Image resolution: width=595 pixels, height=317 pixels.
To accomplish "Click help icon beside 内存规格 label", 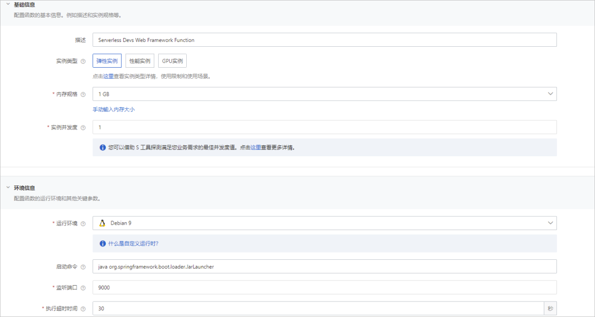I will [x=83, y=94].
